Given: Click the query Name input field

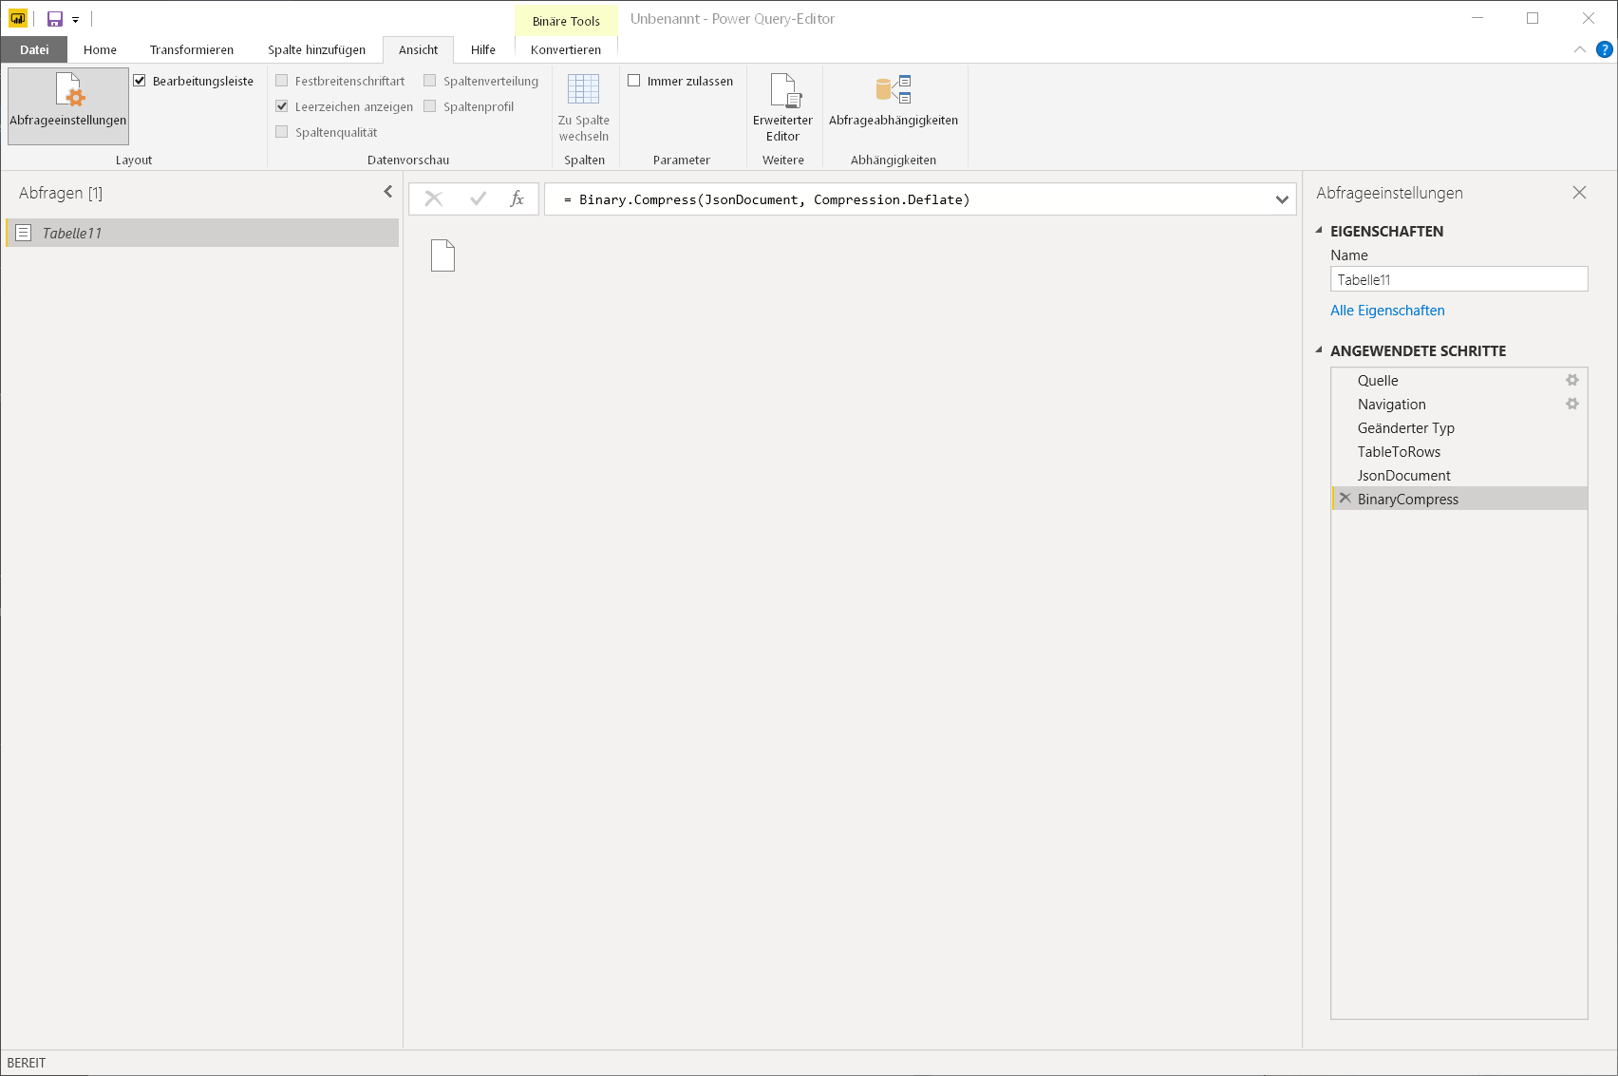Looking at the screenshot, I should point(1458,279).
